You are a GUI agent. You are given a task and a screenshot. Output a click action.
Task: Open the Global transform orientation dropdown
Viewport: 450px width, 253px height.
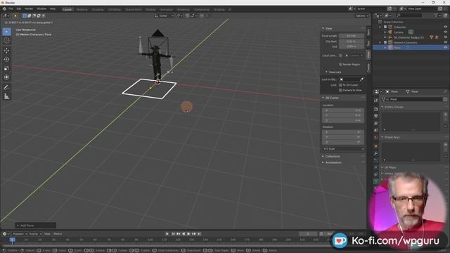point(164,15)
